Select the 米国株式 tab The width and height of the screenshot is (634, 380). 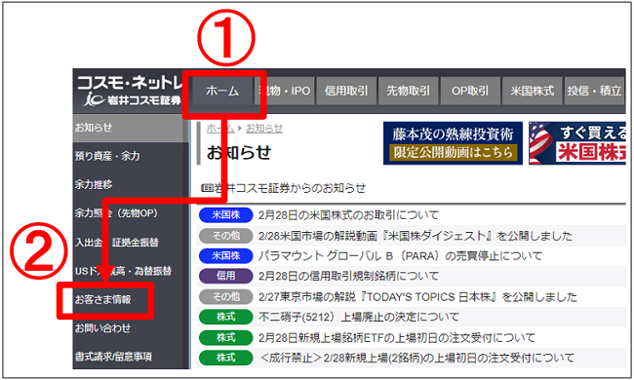click(x=533, y=91)
